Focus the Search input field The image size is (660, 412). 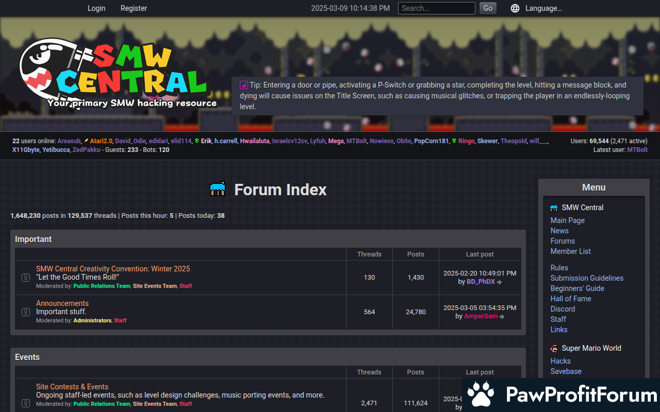[436, 8]
